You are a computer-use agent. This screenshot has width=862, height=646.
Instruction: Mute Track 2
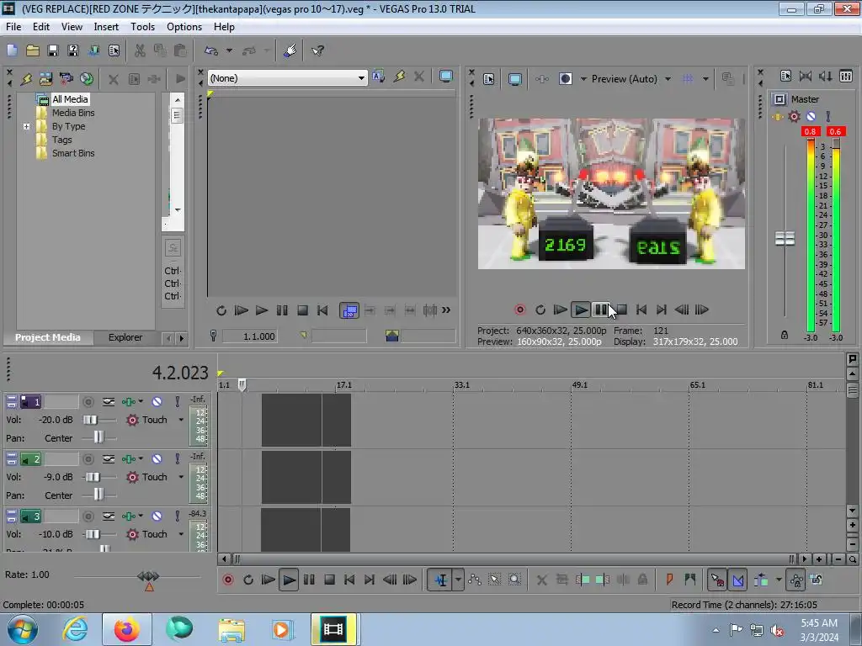pyautogui.click(x=157, y=459)
